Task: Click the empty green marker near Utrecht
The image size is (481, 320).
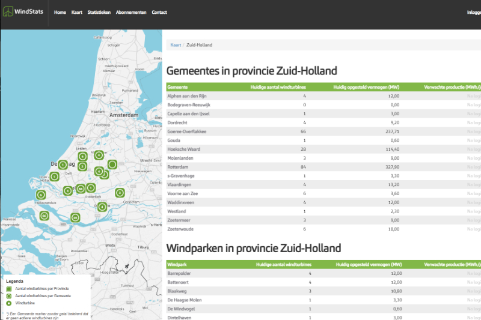Action: pos(112,165)
